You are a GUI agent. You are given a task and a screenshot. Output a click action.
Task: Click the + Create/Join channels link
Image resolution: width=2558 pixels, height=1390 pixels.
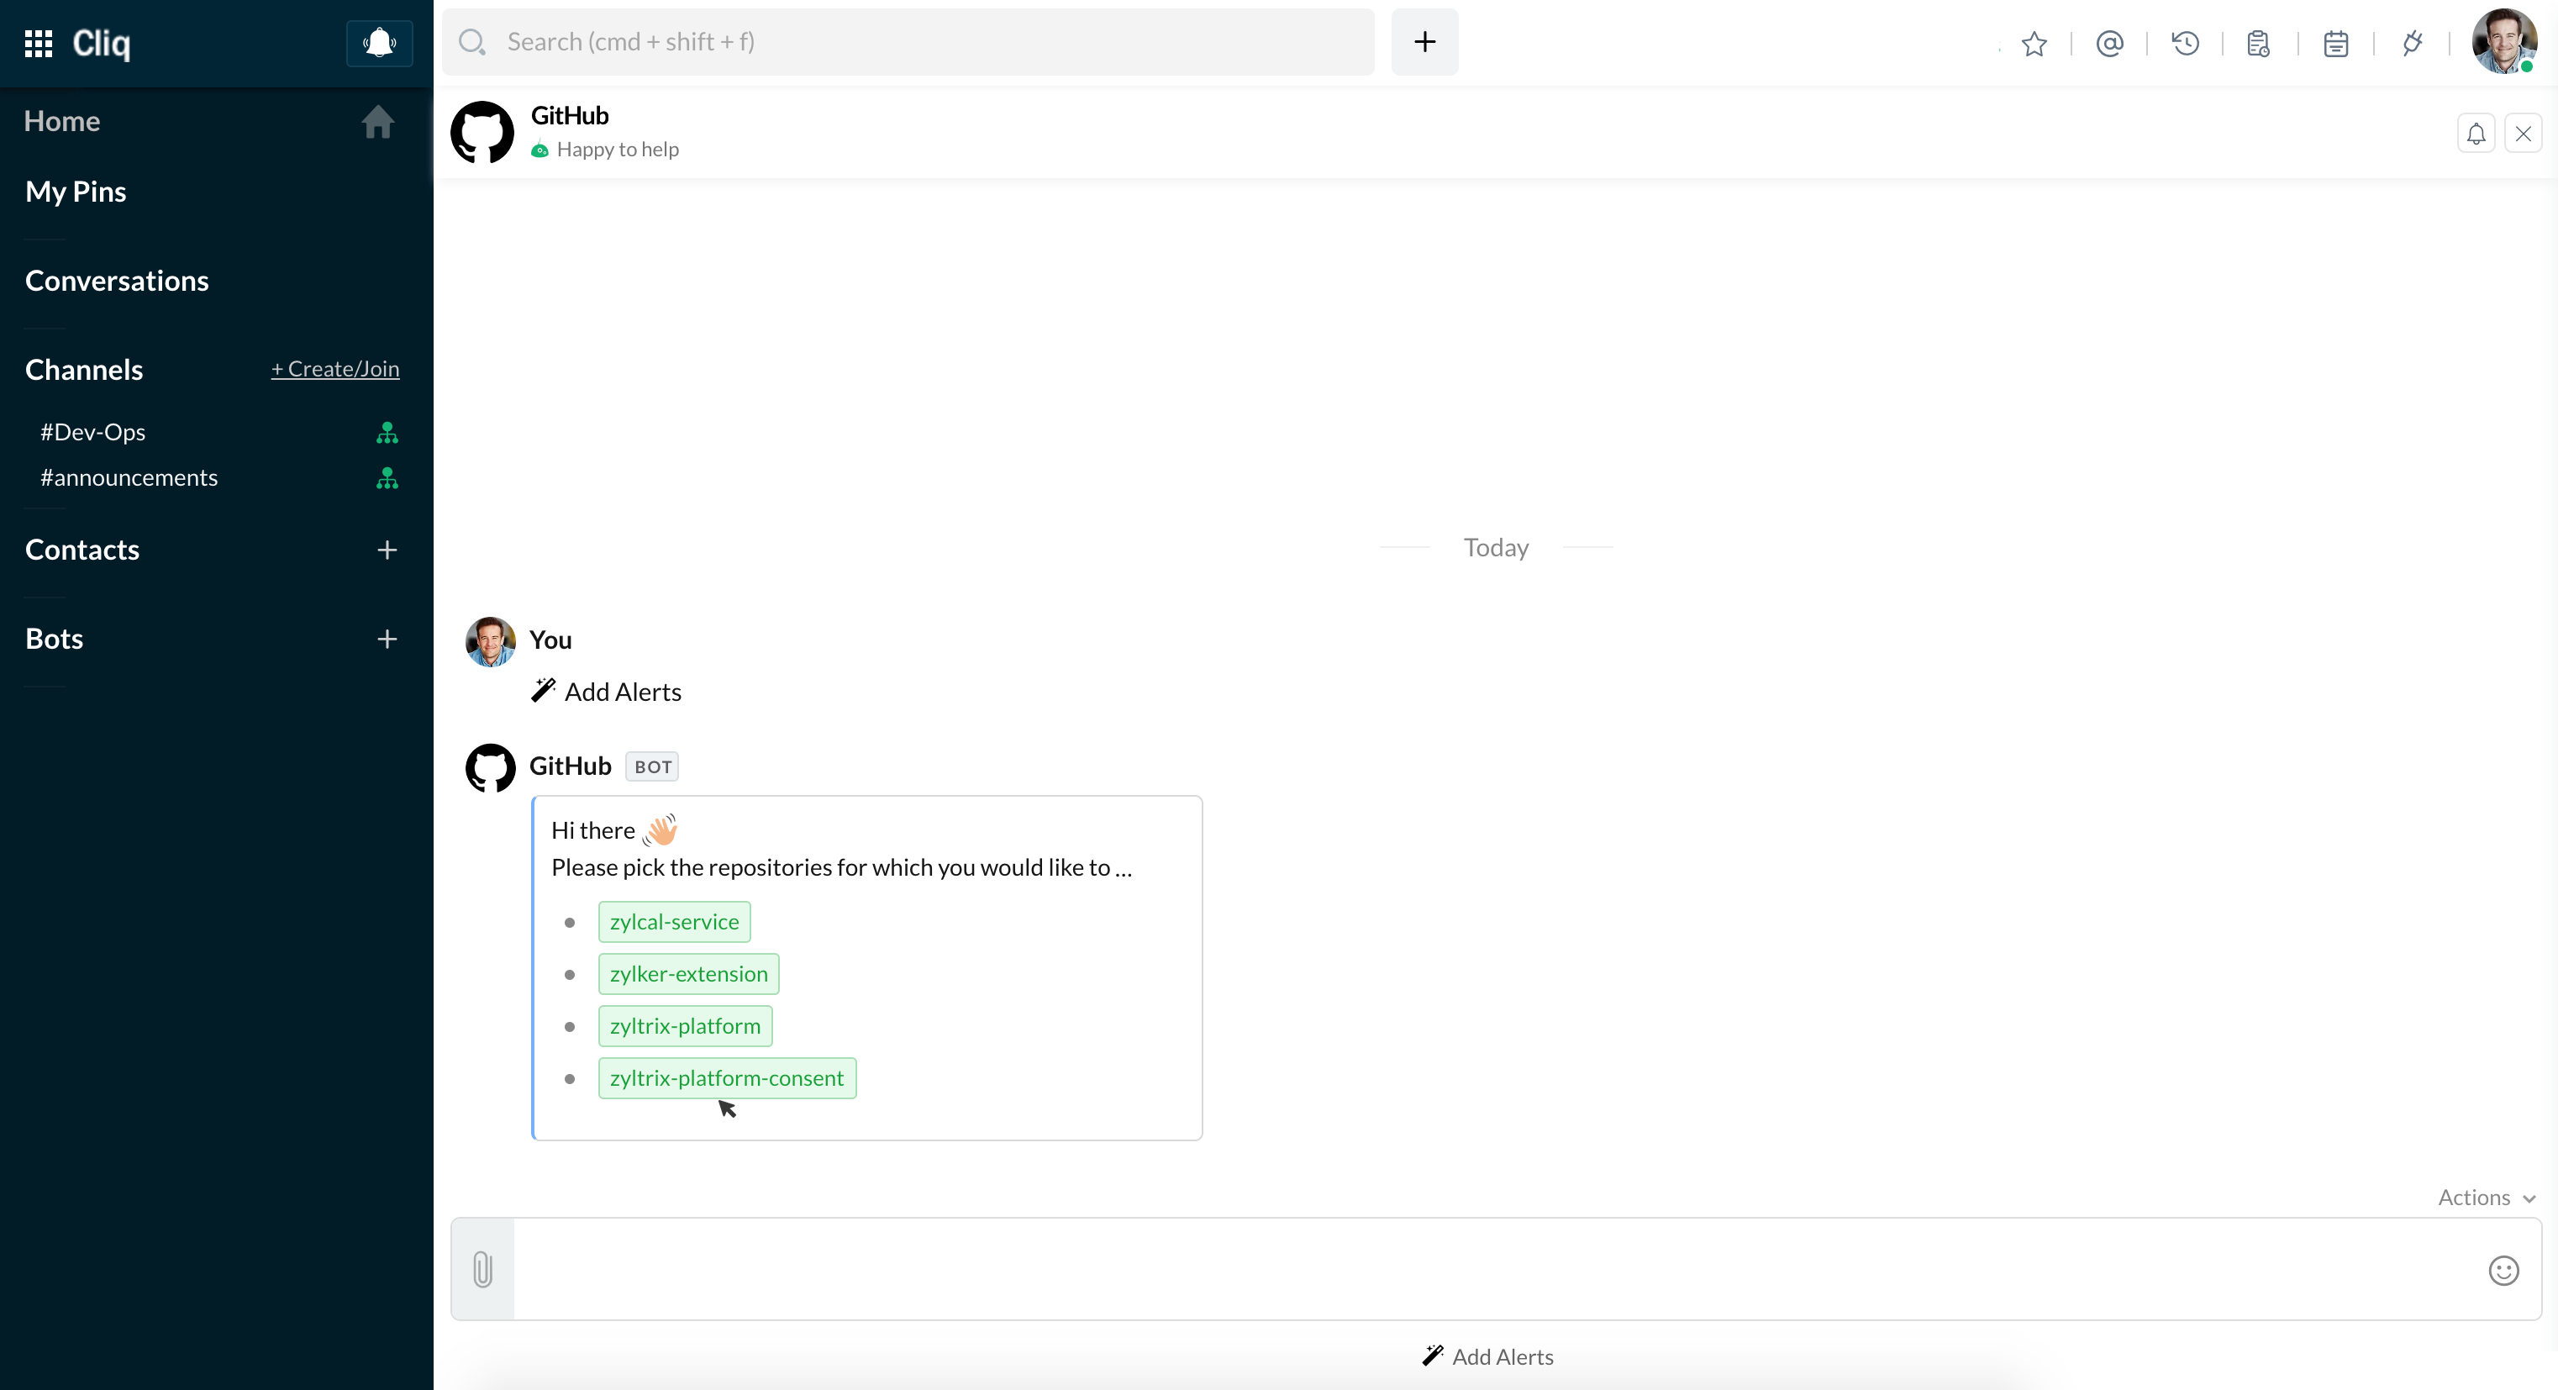click(335, 369)
